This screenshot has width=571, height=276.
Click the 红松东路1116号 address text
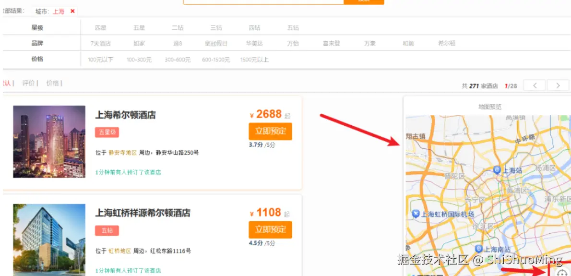171,251
